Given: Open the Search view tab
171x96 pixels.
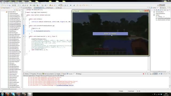Looking at the screenshot, I should (64, 74).
